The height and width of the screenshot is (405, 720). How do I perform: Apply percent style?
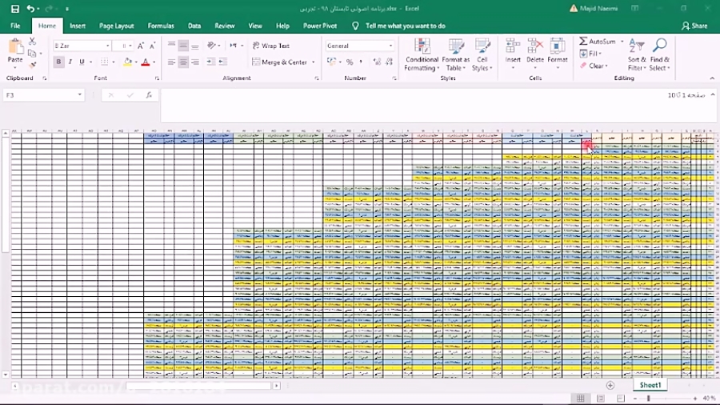[x=350, y=62]
